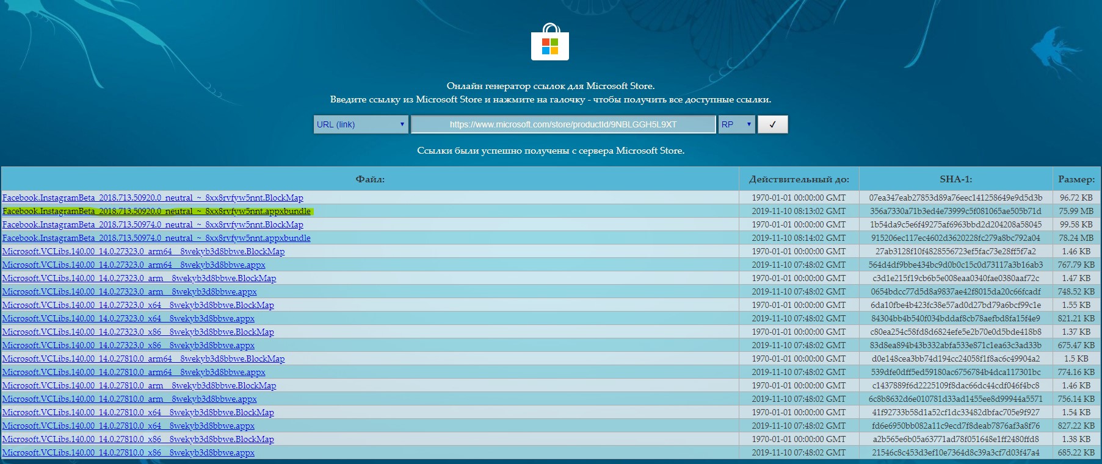Open the highlighted InstagramBeta 50920.0 appxbundle link
Screen dimensions: 1102x464
click(156, 211)
